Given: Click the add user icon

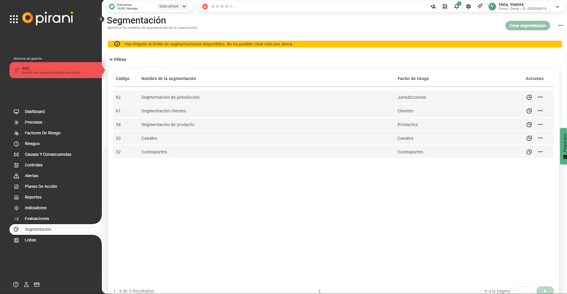Looking at the screenshot, I should click(x=433, y=6).
